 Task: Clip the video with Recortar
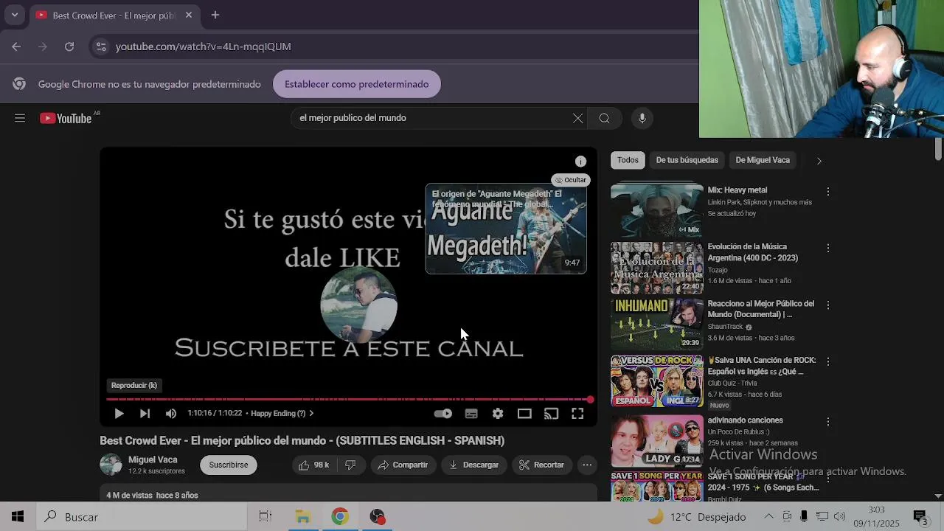[x=542, y=465]
